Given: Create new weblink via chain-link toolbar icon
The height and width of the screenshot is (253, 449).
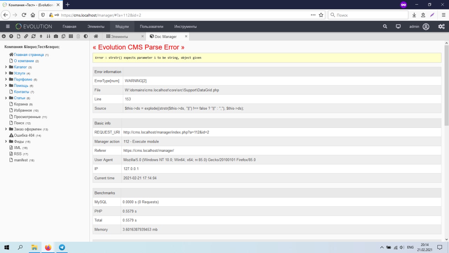Looking at the screenshot, I should (x=26, y=36).
